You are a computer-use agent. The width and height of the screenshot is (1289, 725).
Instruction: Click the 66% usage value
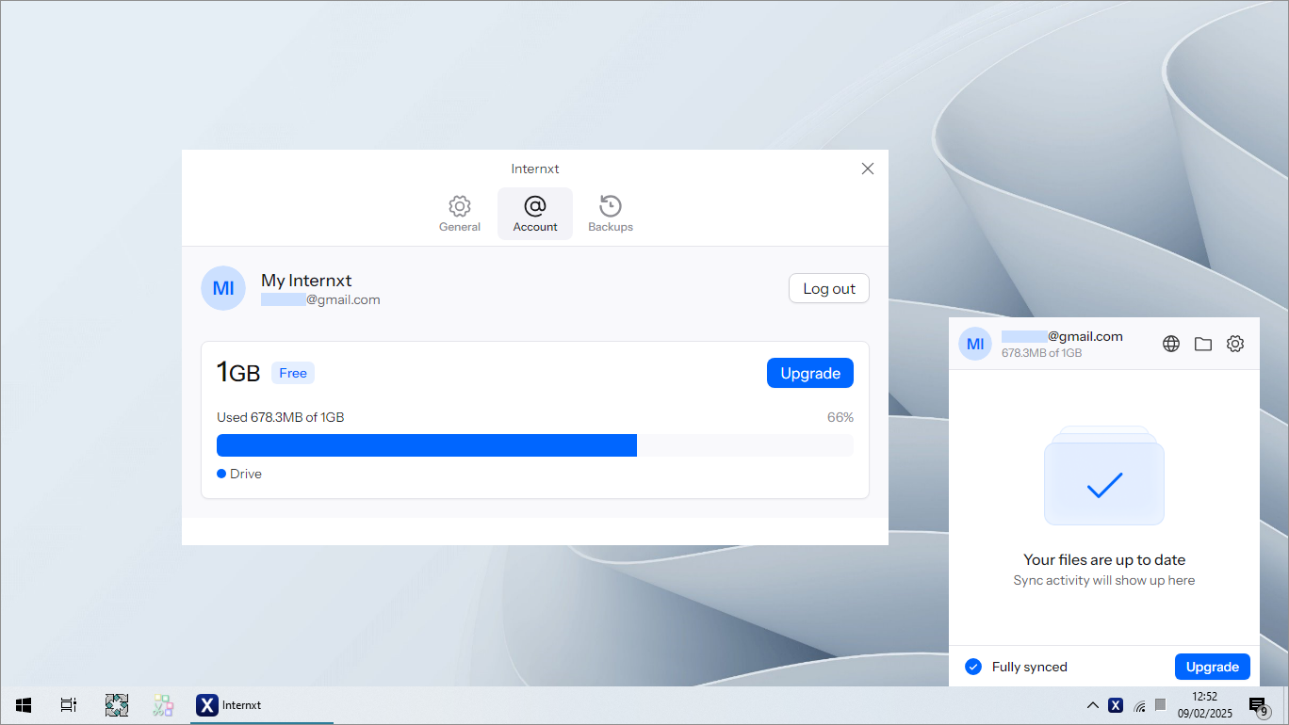840,417
